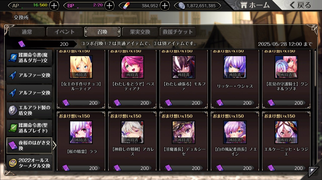The height and width of the screenshot is (180, 322).
Task: Open 2022オールスターメダル交換 medal entry
Action: [29, 163]
